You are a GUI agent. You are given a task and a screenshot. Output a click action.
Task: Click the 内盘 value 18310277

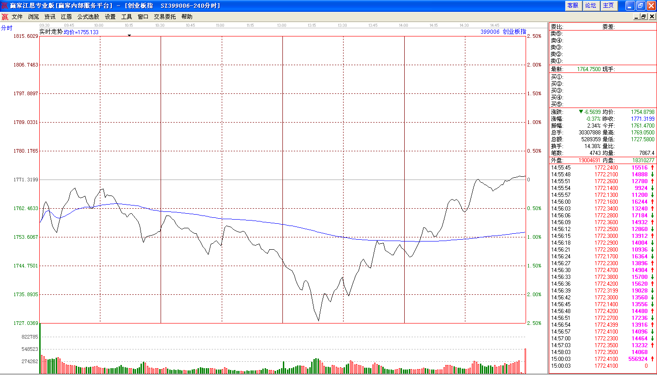pos(643,160)
